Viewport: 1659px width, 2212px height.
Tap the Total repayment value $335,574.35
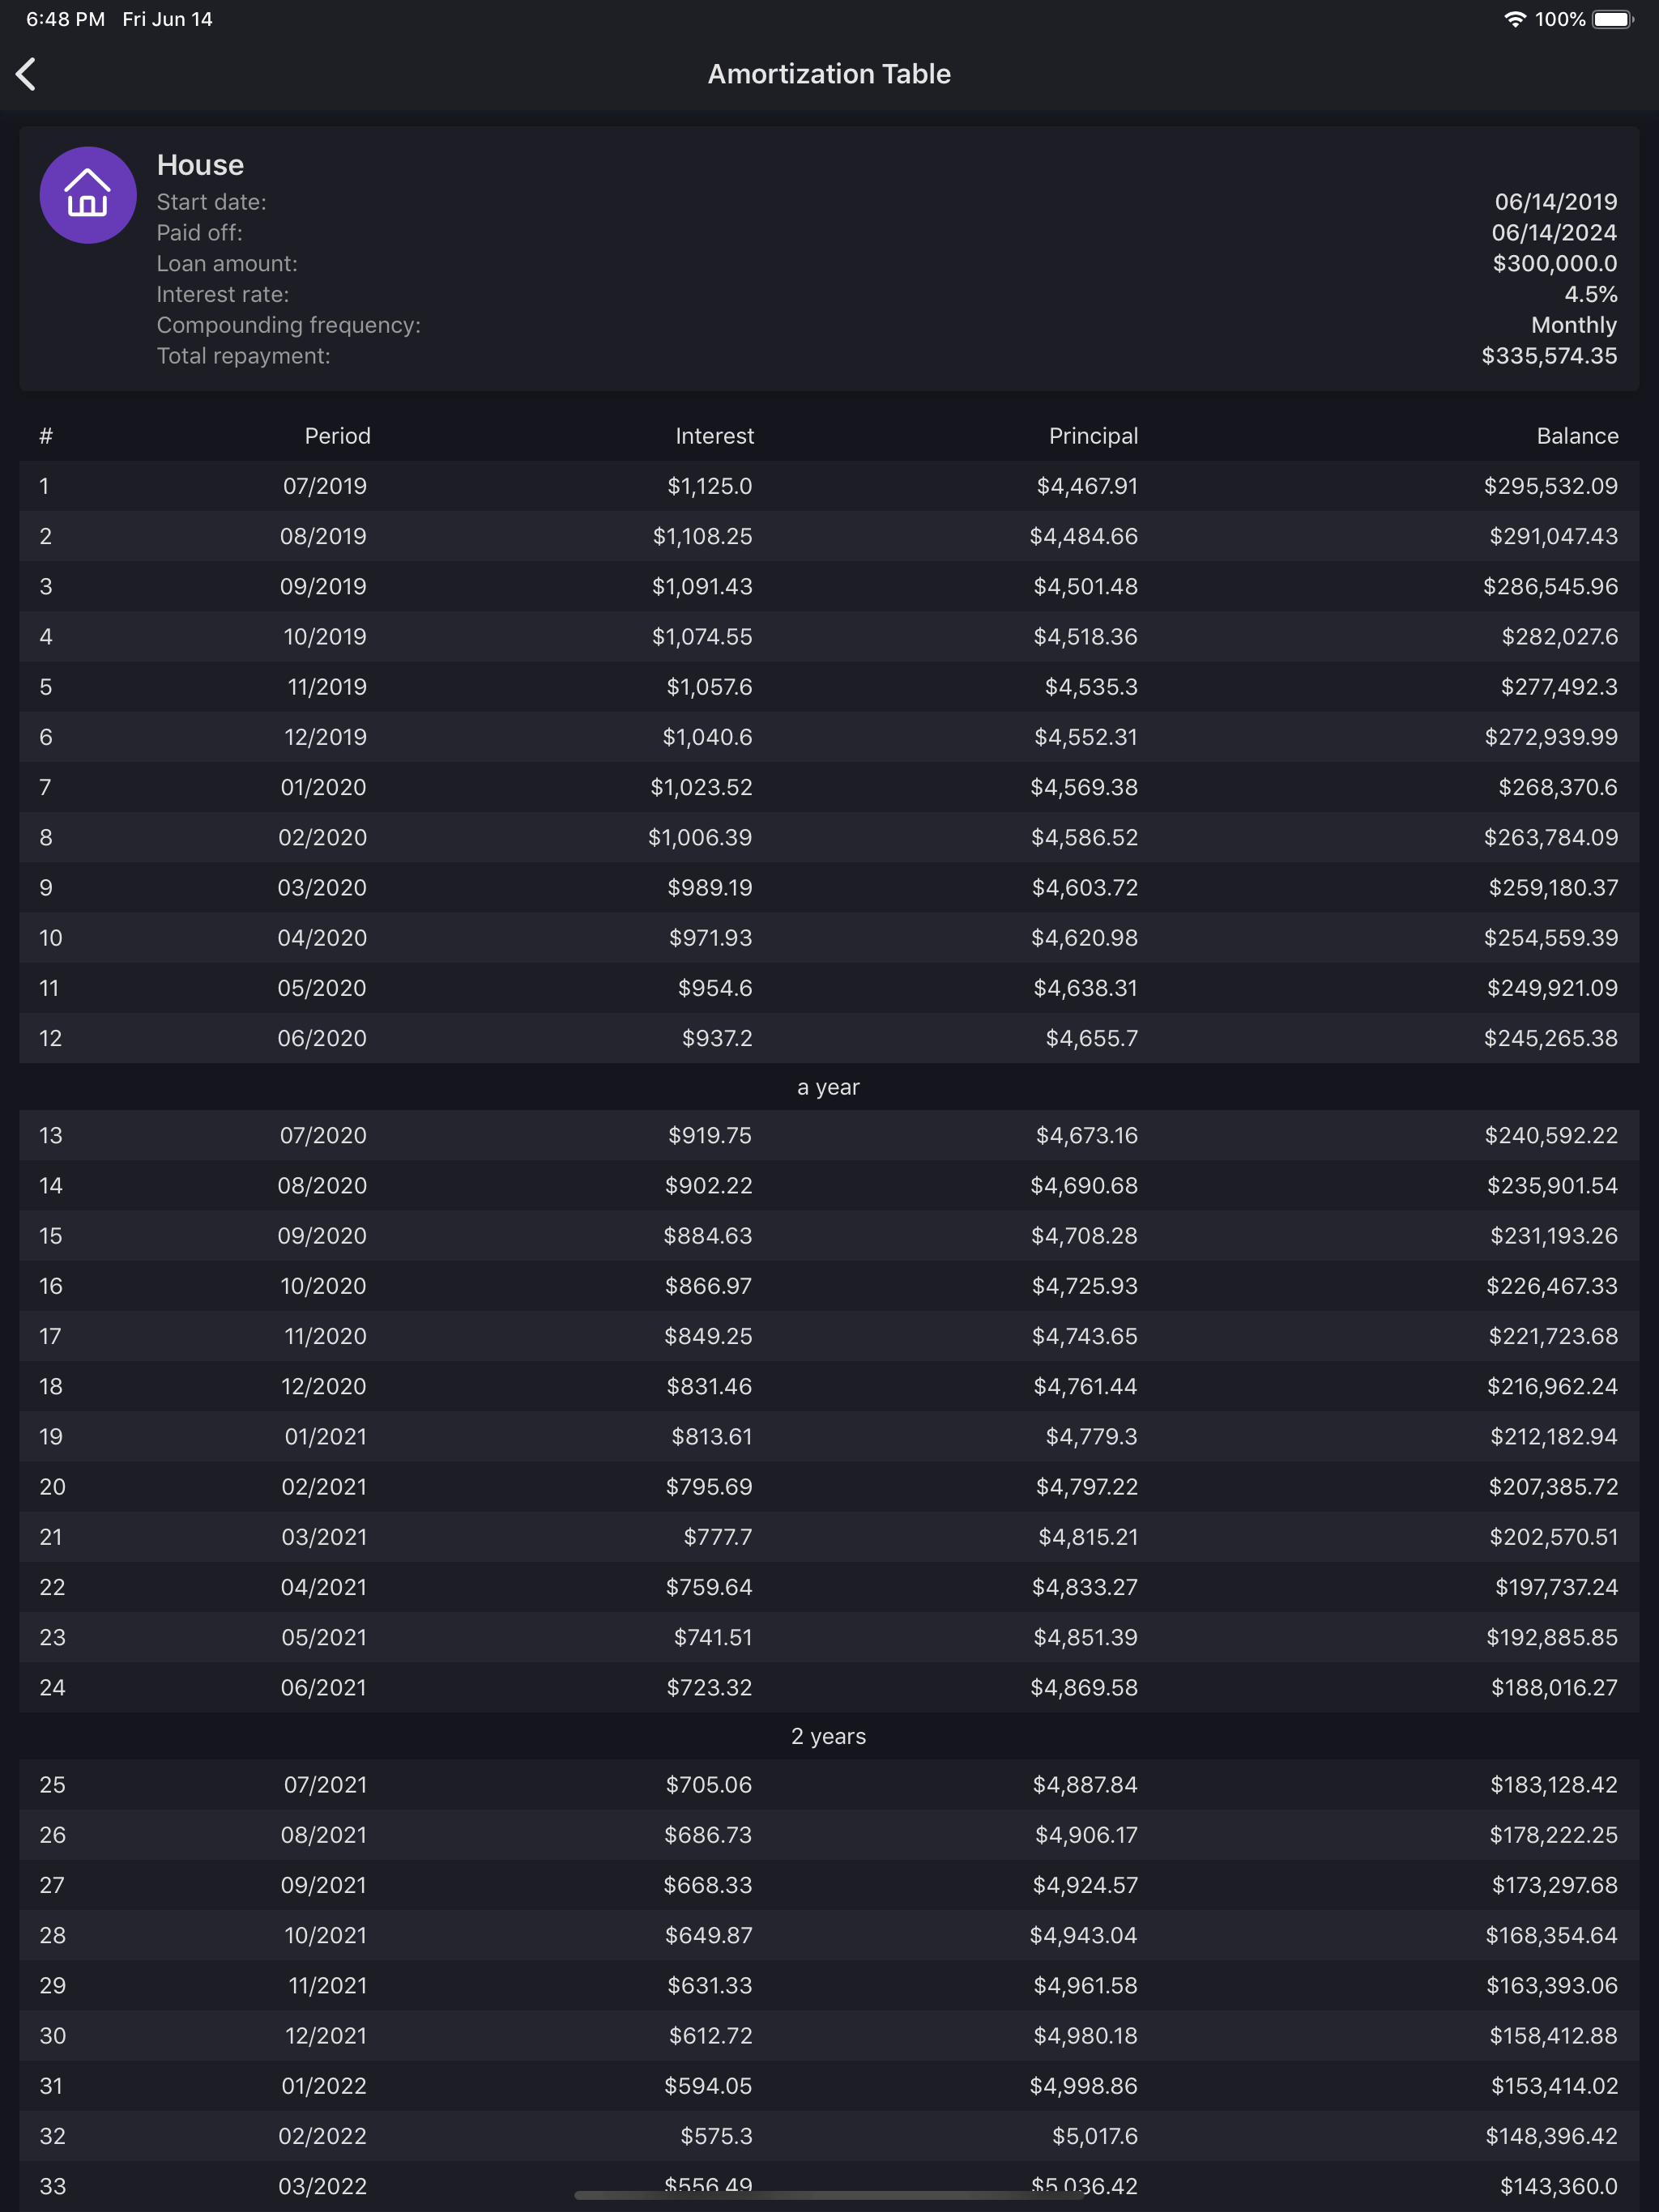pos(1549,356)
